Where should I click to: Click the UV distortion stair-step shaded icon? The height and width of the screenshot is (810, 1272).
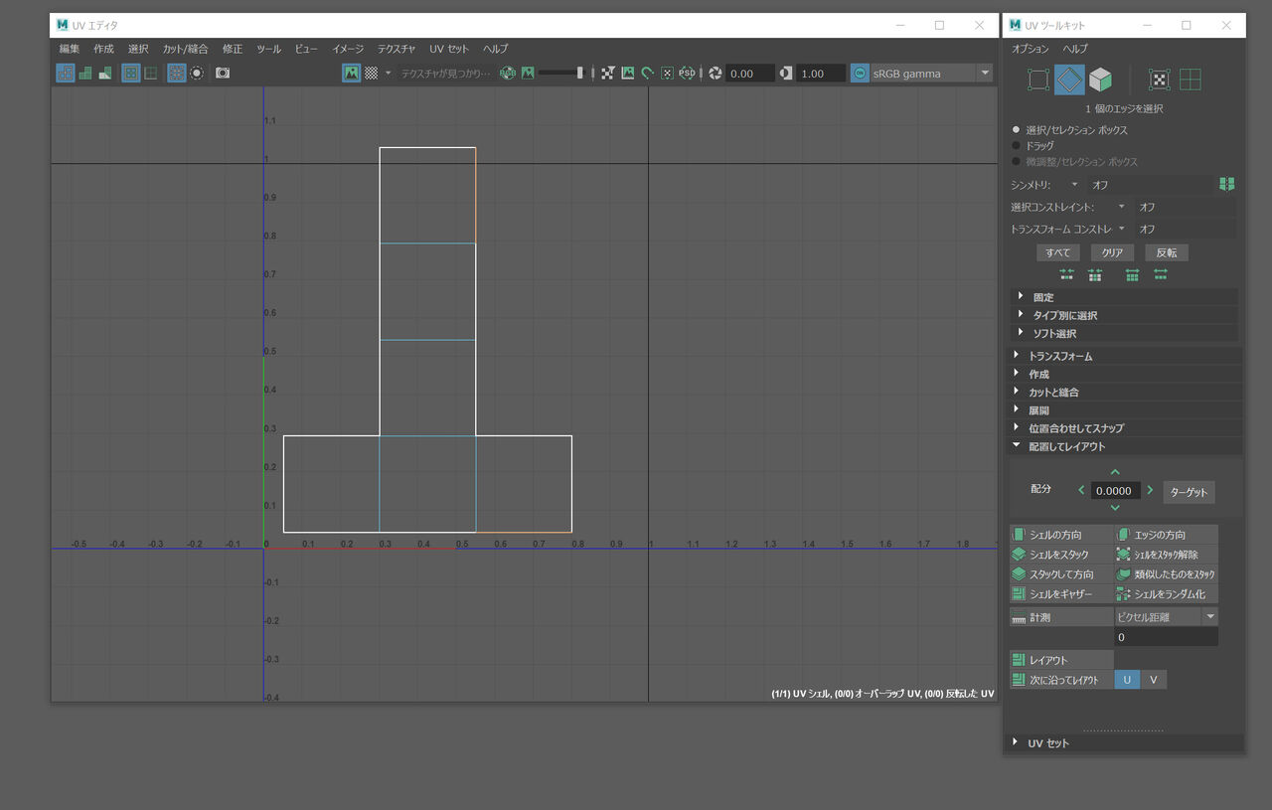(x=84, y=73)
